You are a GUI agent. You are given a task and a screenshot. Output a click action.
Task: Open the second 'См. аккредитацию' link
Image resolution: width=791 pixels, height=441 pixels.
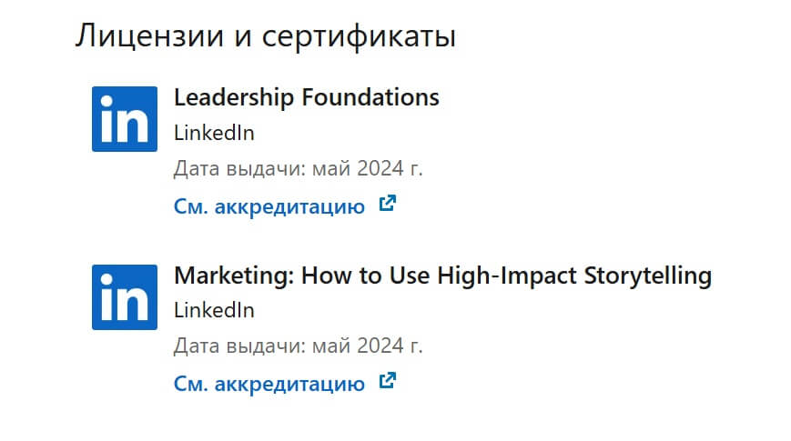coord(269,384)
